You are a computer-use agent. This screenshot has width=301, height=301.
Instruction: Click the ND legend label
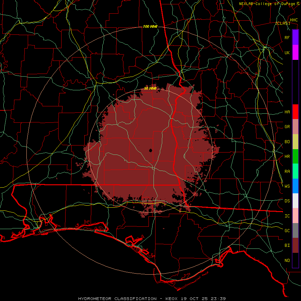[x=287, y=261]
